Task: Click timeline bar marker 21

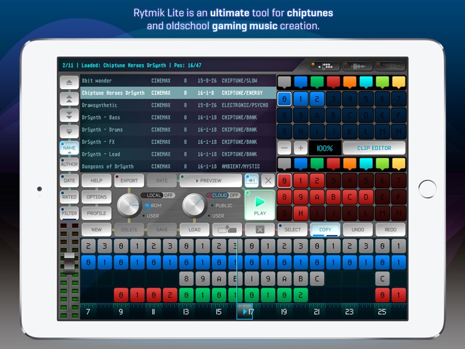Action: 317,312
